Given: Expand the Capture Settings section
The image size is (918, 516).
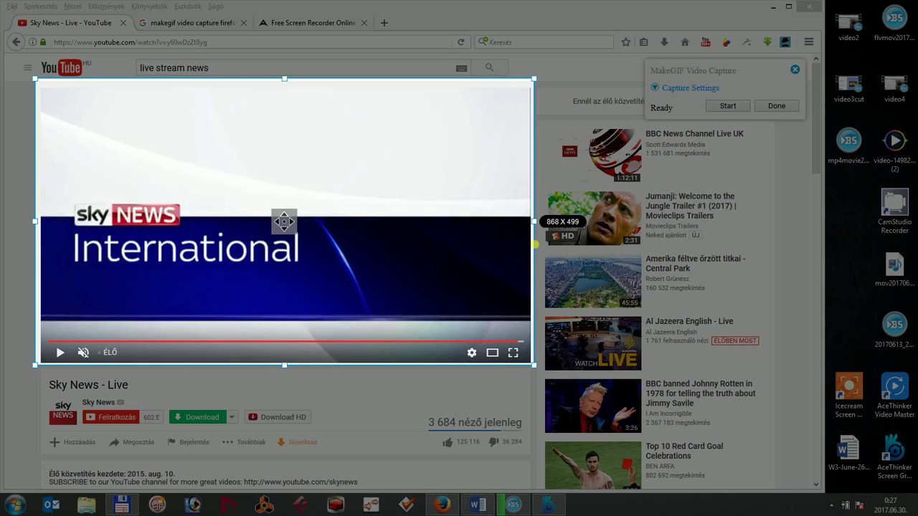Looking at the screenshot, I should [685, 87].
